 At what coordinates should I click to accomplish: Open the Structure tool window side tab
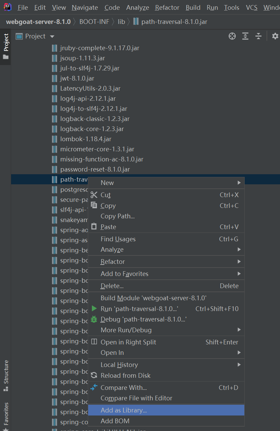[6, 376]
